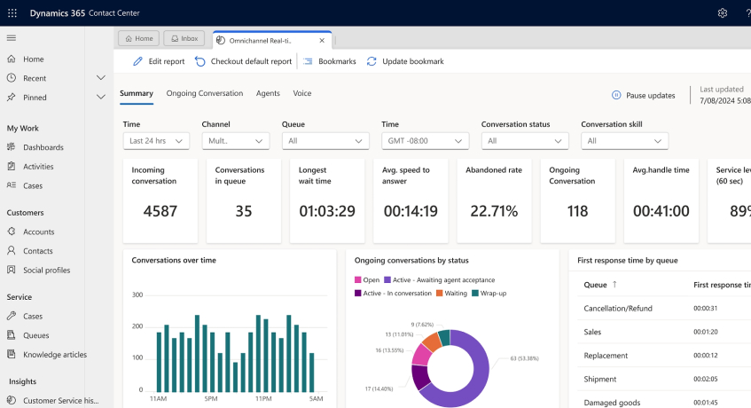Click the Update bookmark refresh icon

[372, 61]
